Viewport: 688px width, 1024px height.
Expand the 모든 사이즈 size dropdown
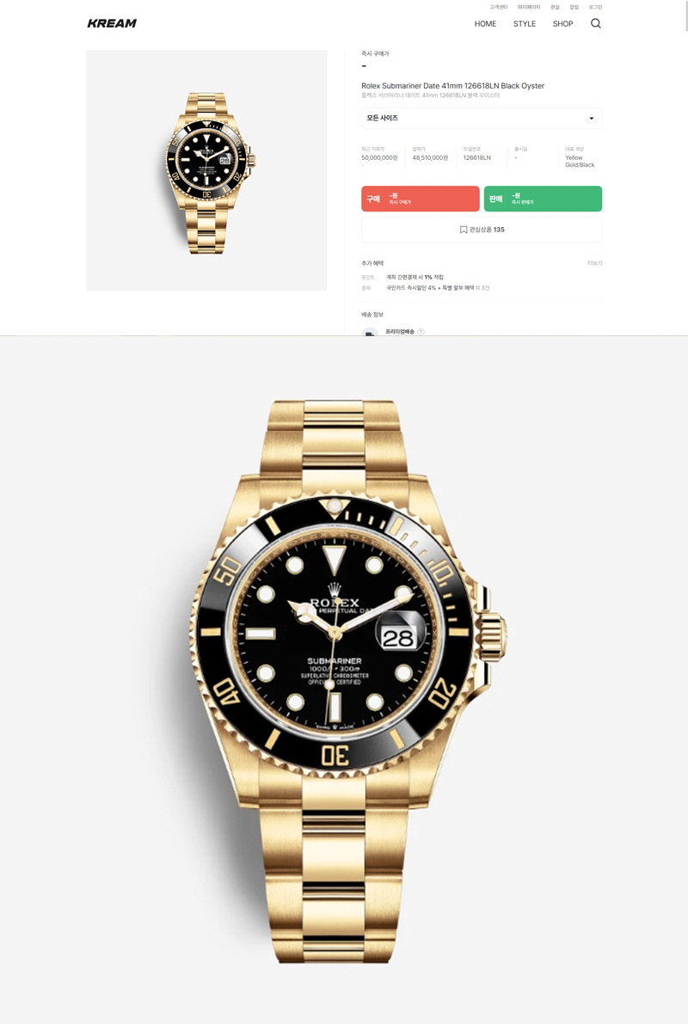(x=482, y=118)
